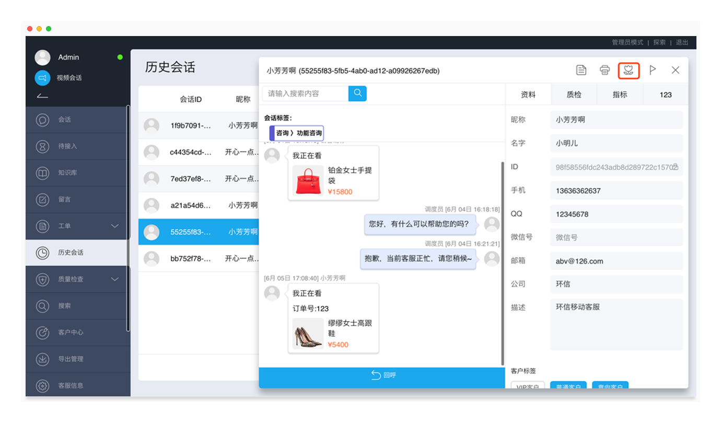Click the blue magnifier search button

(x=358, y=93)
